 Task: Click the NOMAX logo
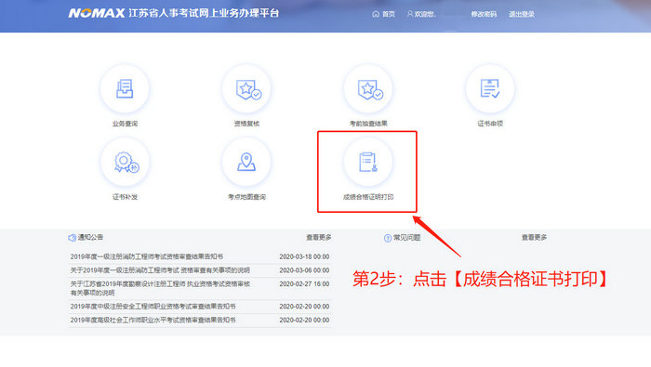(x=97, y=13)
